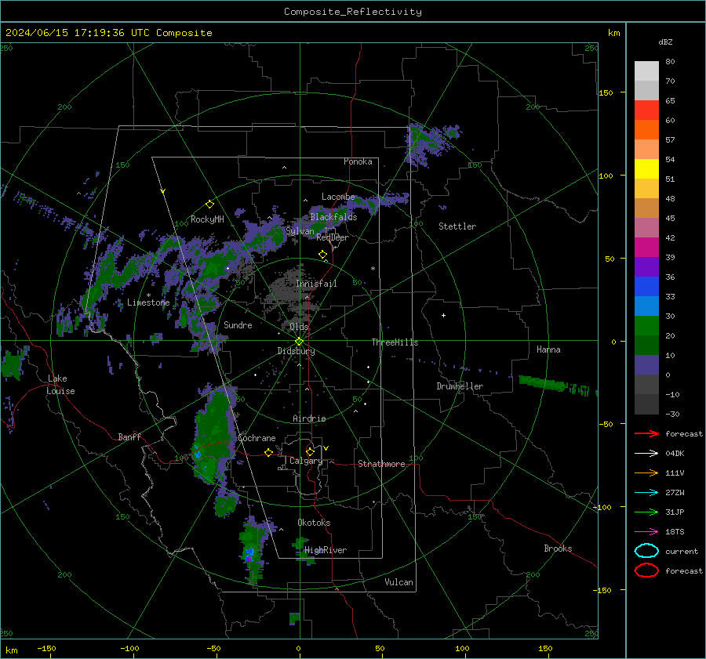706x659 pixels.
Task: Click the yellow radar-center diamond above Didsbury
Action: click(x=299, y=341)
